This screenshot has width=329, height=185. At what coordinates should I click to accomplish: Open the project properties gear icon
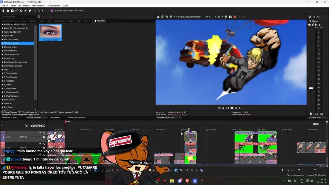click(x=21, y=11)
